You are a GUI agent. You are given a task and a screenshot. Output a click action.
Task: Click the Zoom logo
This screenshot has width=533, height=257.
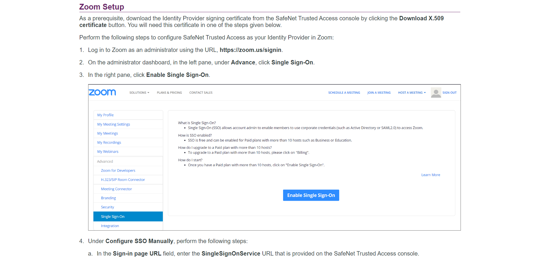(x=102, y=92)
